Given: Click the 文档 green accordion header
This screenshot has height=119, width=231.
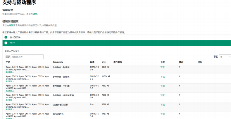Looking at the screenshot, I should [x=117, y=43].
